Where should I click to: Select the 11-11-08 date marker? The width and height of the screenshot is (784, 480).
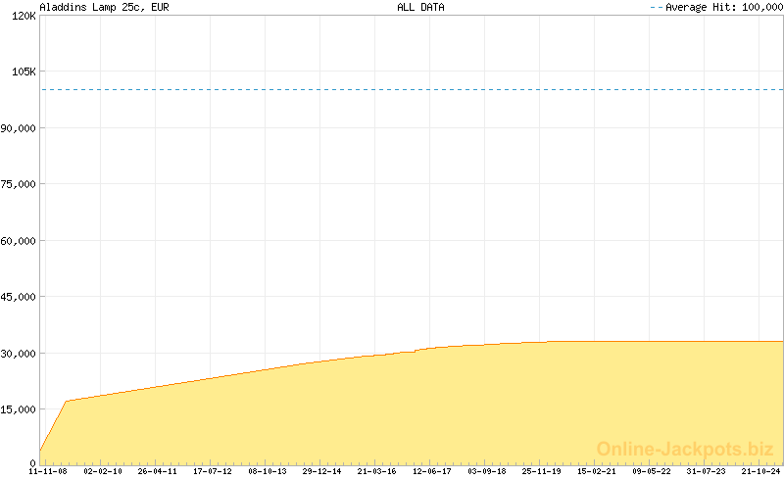pos(48,471)
